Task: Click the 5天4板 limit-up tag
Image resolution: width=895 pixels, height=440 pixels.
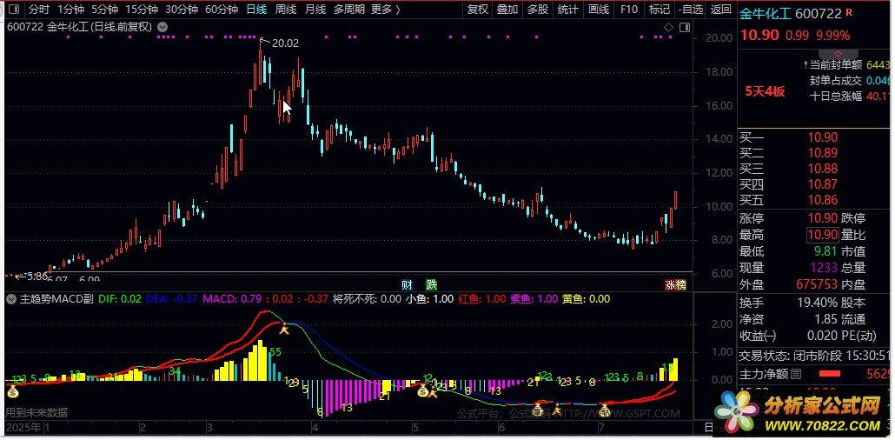Action: pos(765,91)
